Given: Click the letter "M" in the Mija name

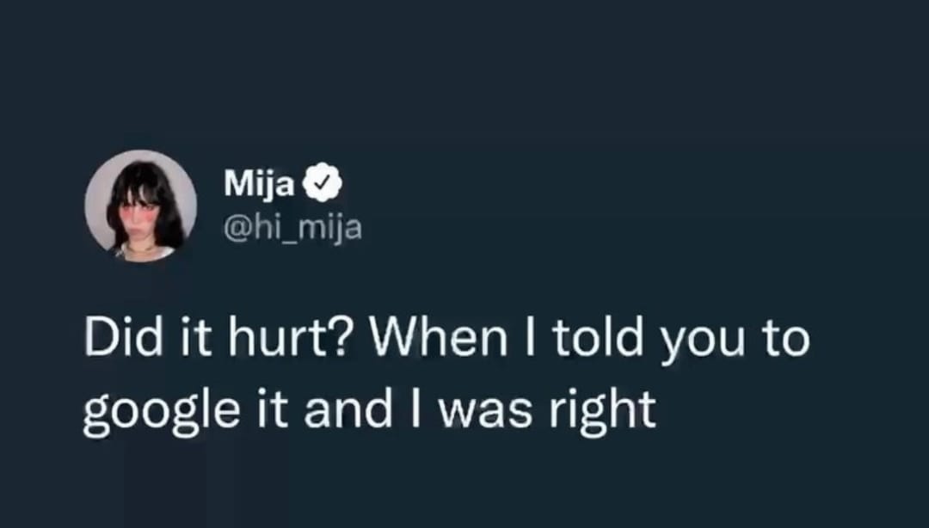Looking at the screenshot, I should [x=237, y=182].
